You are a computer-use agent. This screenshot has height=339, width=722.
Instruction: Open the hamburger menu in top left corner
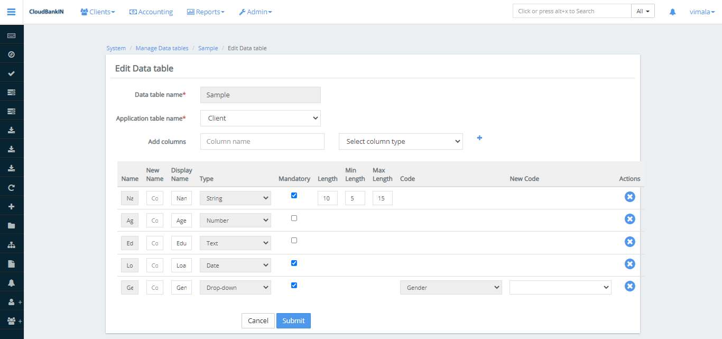point(11,12)
